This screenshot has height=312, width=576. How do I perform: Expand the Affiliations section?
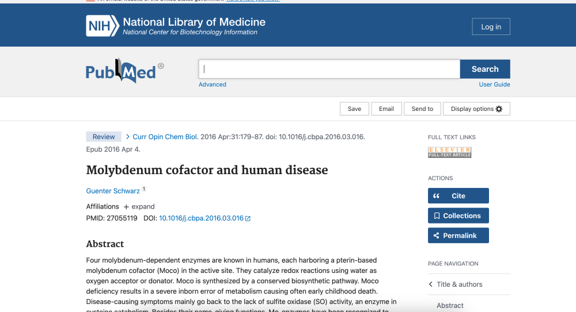point(139,206)
